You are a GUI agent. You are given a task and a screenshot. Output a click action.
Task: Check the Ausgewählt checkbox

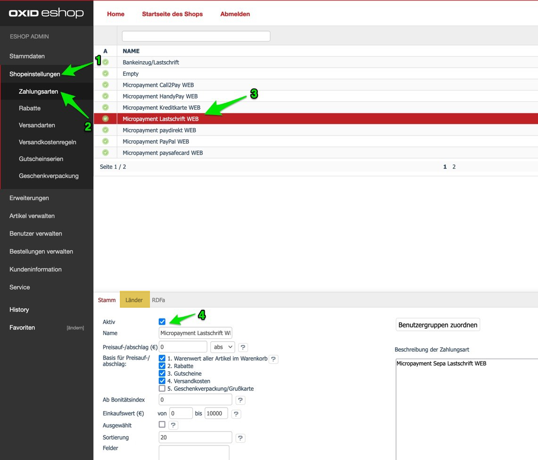[162, 425]
